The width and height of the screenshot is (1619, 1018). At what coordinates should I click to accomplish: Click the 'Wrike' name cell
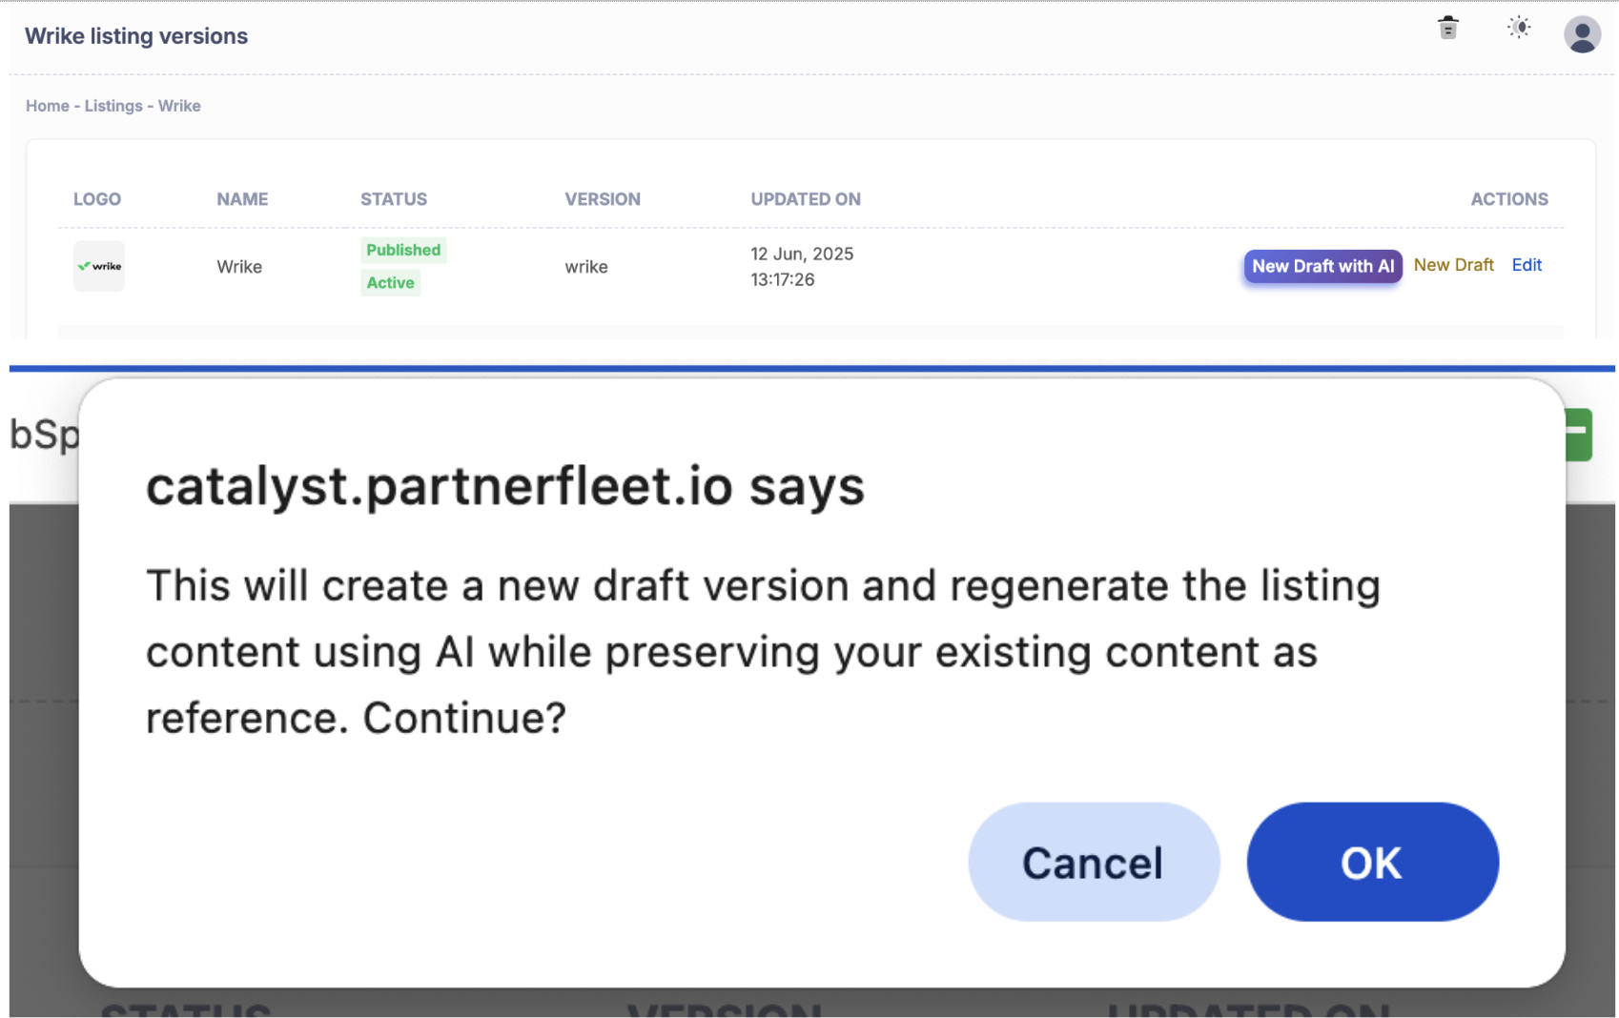(239, 267)
